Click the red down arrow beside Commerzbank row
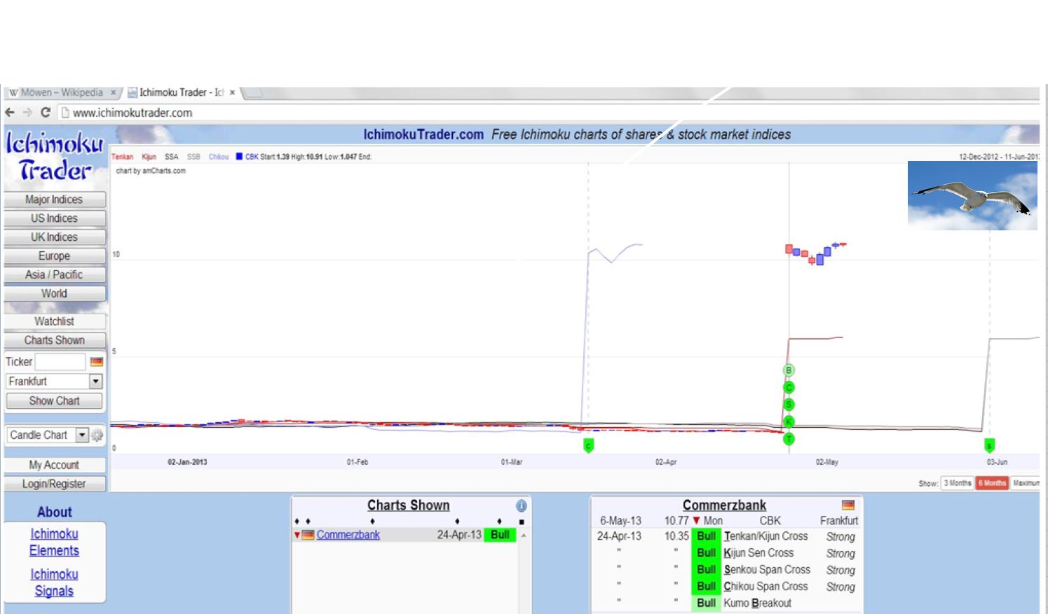The image size is (1048, 614). pyautogui.click(x=297, y=535)
